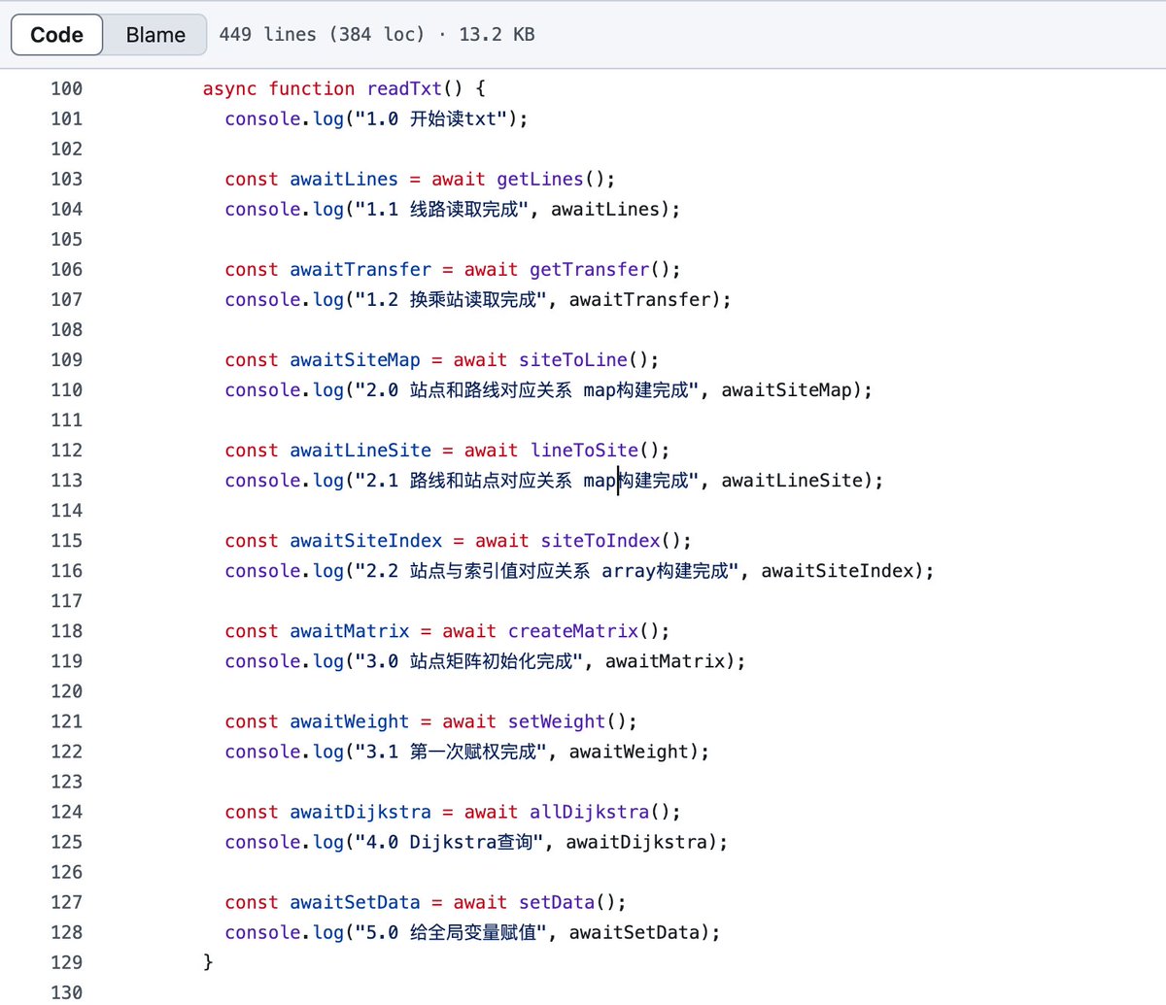1166x1005 pixels.
Task: Click the "2.2 站点与索引值对应关系 array构建完成" string
Action: pyautogui.click(x=547, y=570)
